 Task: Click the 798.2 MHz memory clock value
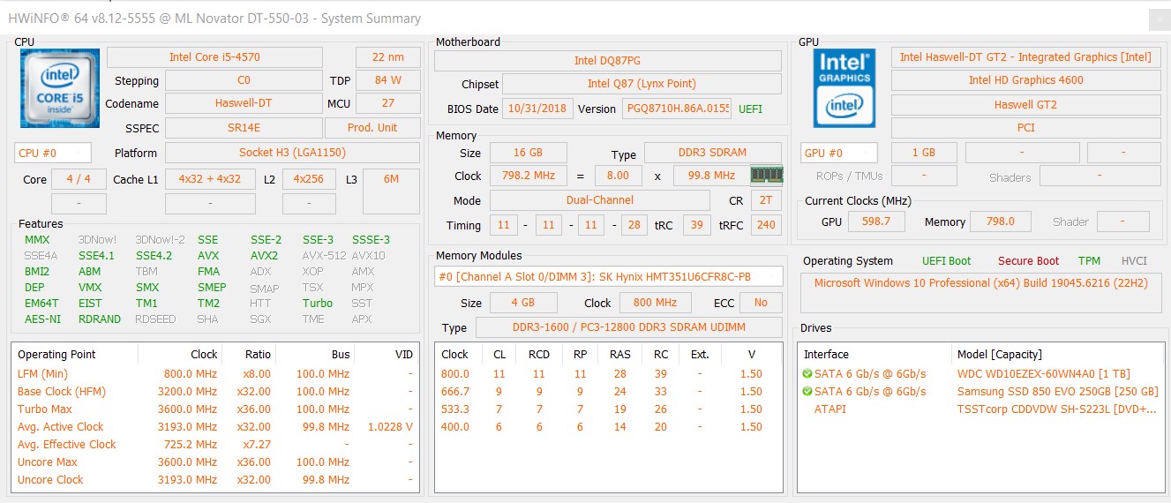point(528,176)
